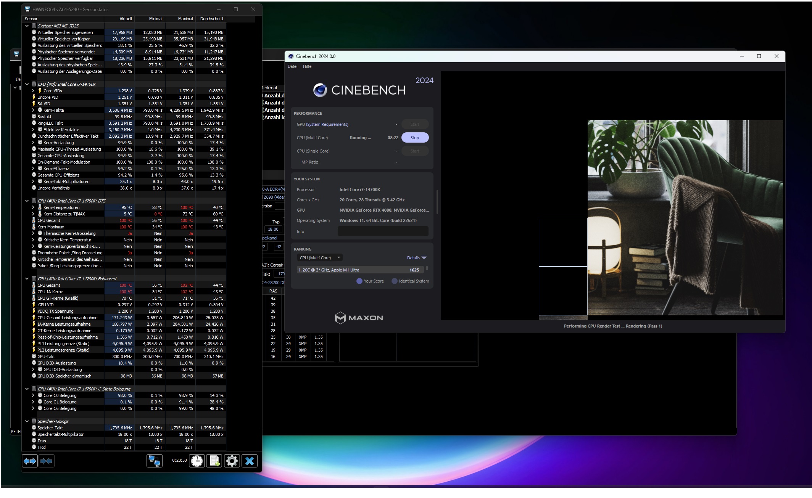The height and width of the screenshot is (498, 812).
Task: Open the network remote monitoring icon
Action: click(x=155, y=461)
